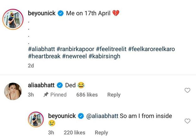Like aliaabhatt's pinned comment with heart icon
The image size is (196, 138).
tap(188, 90)
